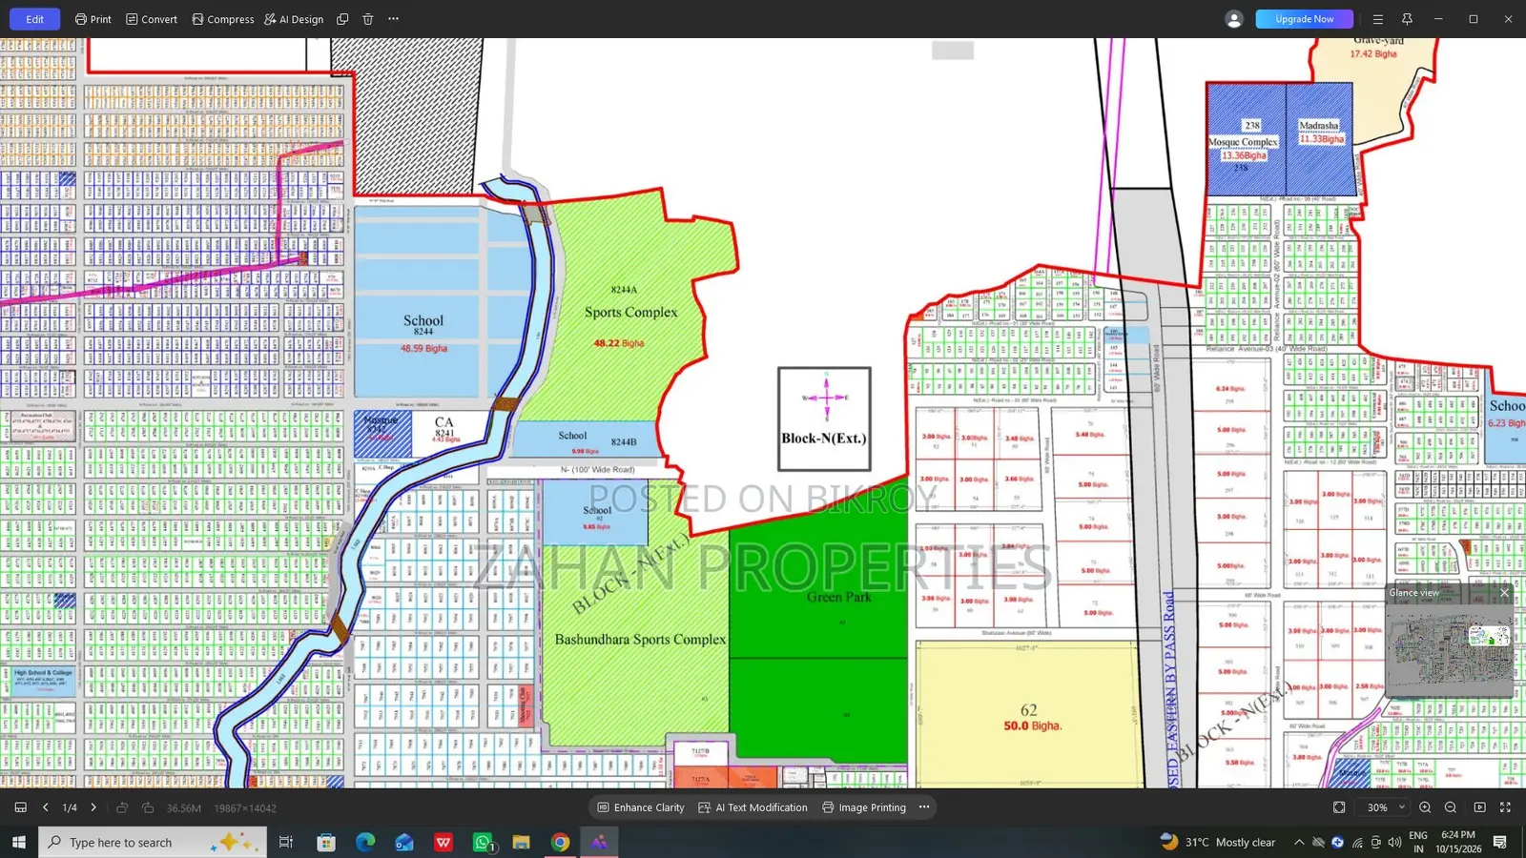The image size is (1526, 858).
Task: Zoom out with the minus magnifier
Action: pos(1451,807)
